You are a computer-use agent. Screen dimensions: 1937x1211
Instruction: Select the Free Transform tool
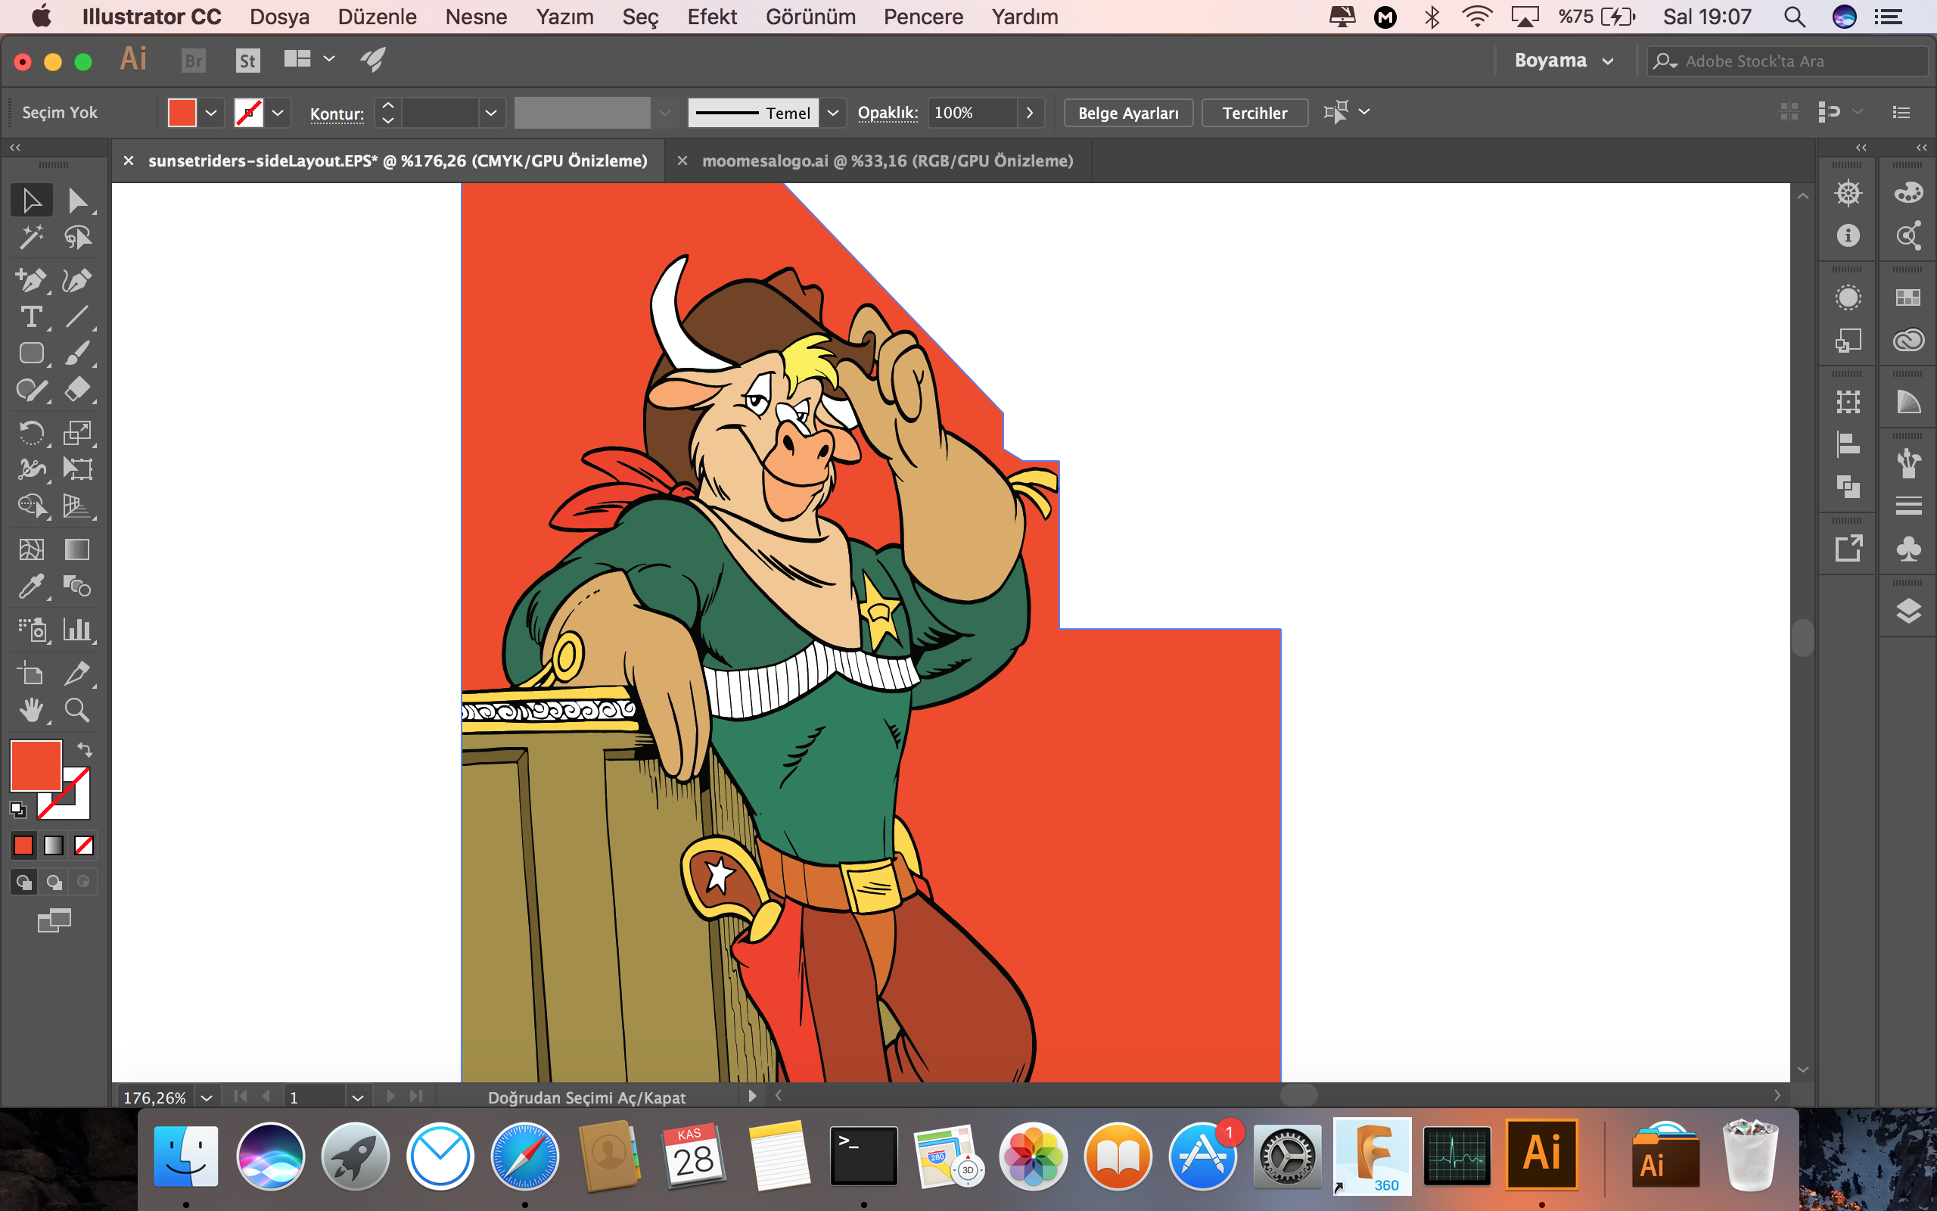pos(77,469)
